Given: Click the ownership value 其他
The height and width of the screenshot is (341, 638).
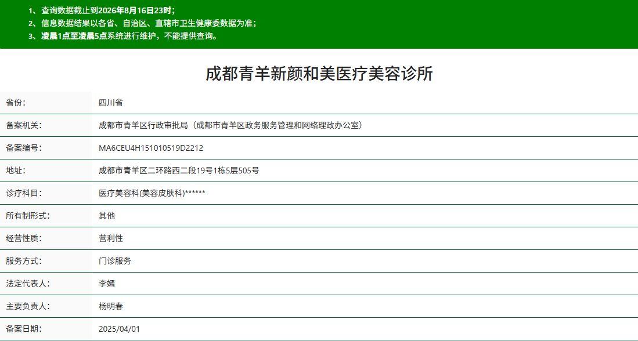Looking at the screenshot, I should point(107,216).
